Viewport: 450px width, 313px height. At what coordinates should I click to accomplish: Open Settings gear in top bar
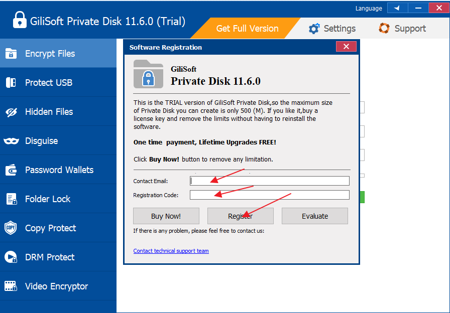point(314,29)
